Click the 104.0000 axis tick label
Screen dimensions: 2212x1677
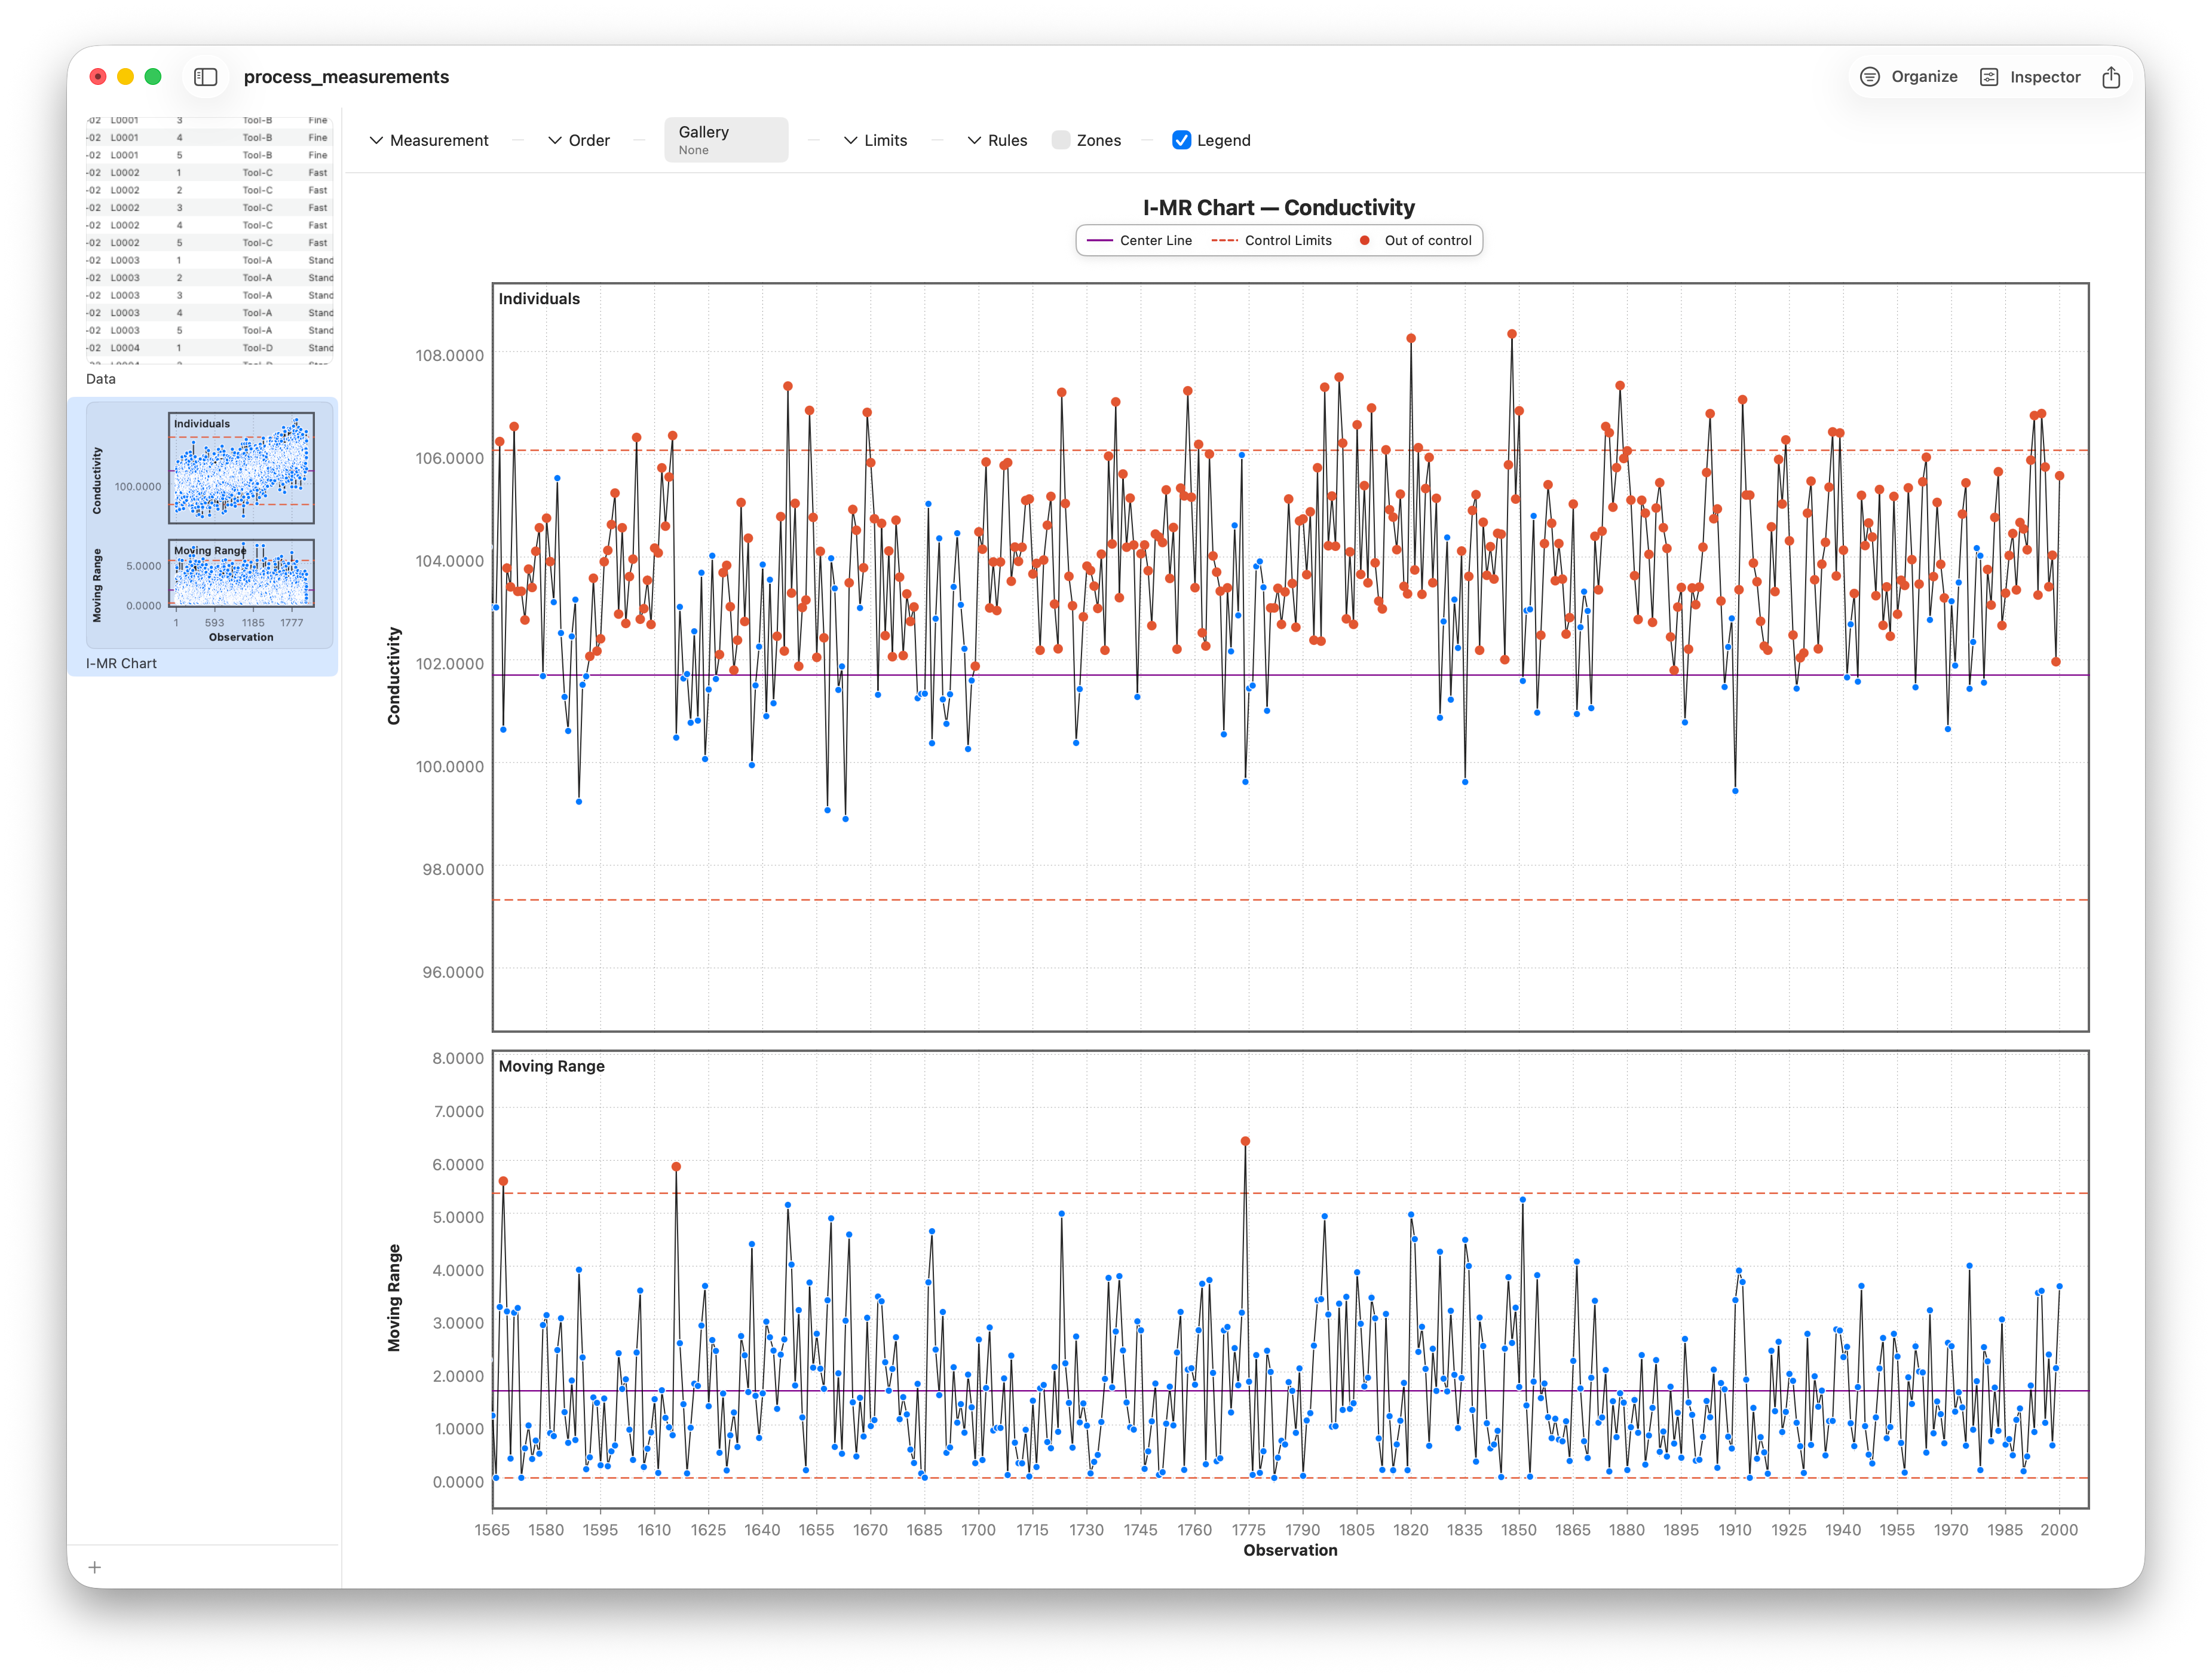click(449, 561)
